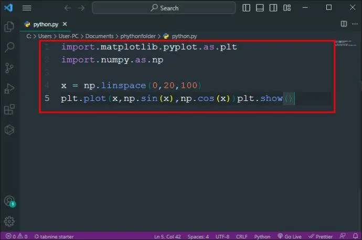Click Go Live in status bar
Image resolution: width=362 pixels, height=240 pixels.
pyautogui.click(x=290, y=236)
